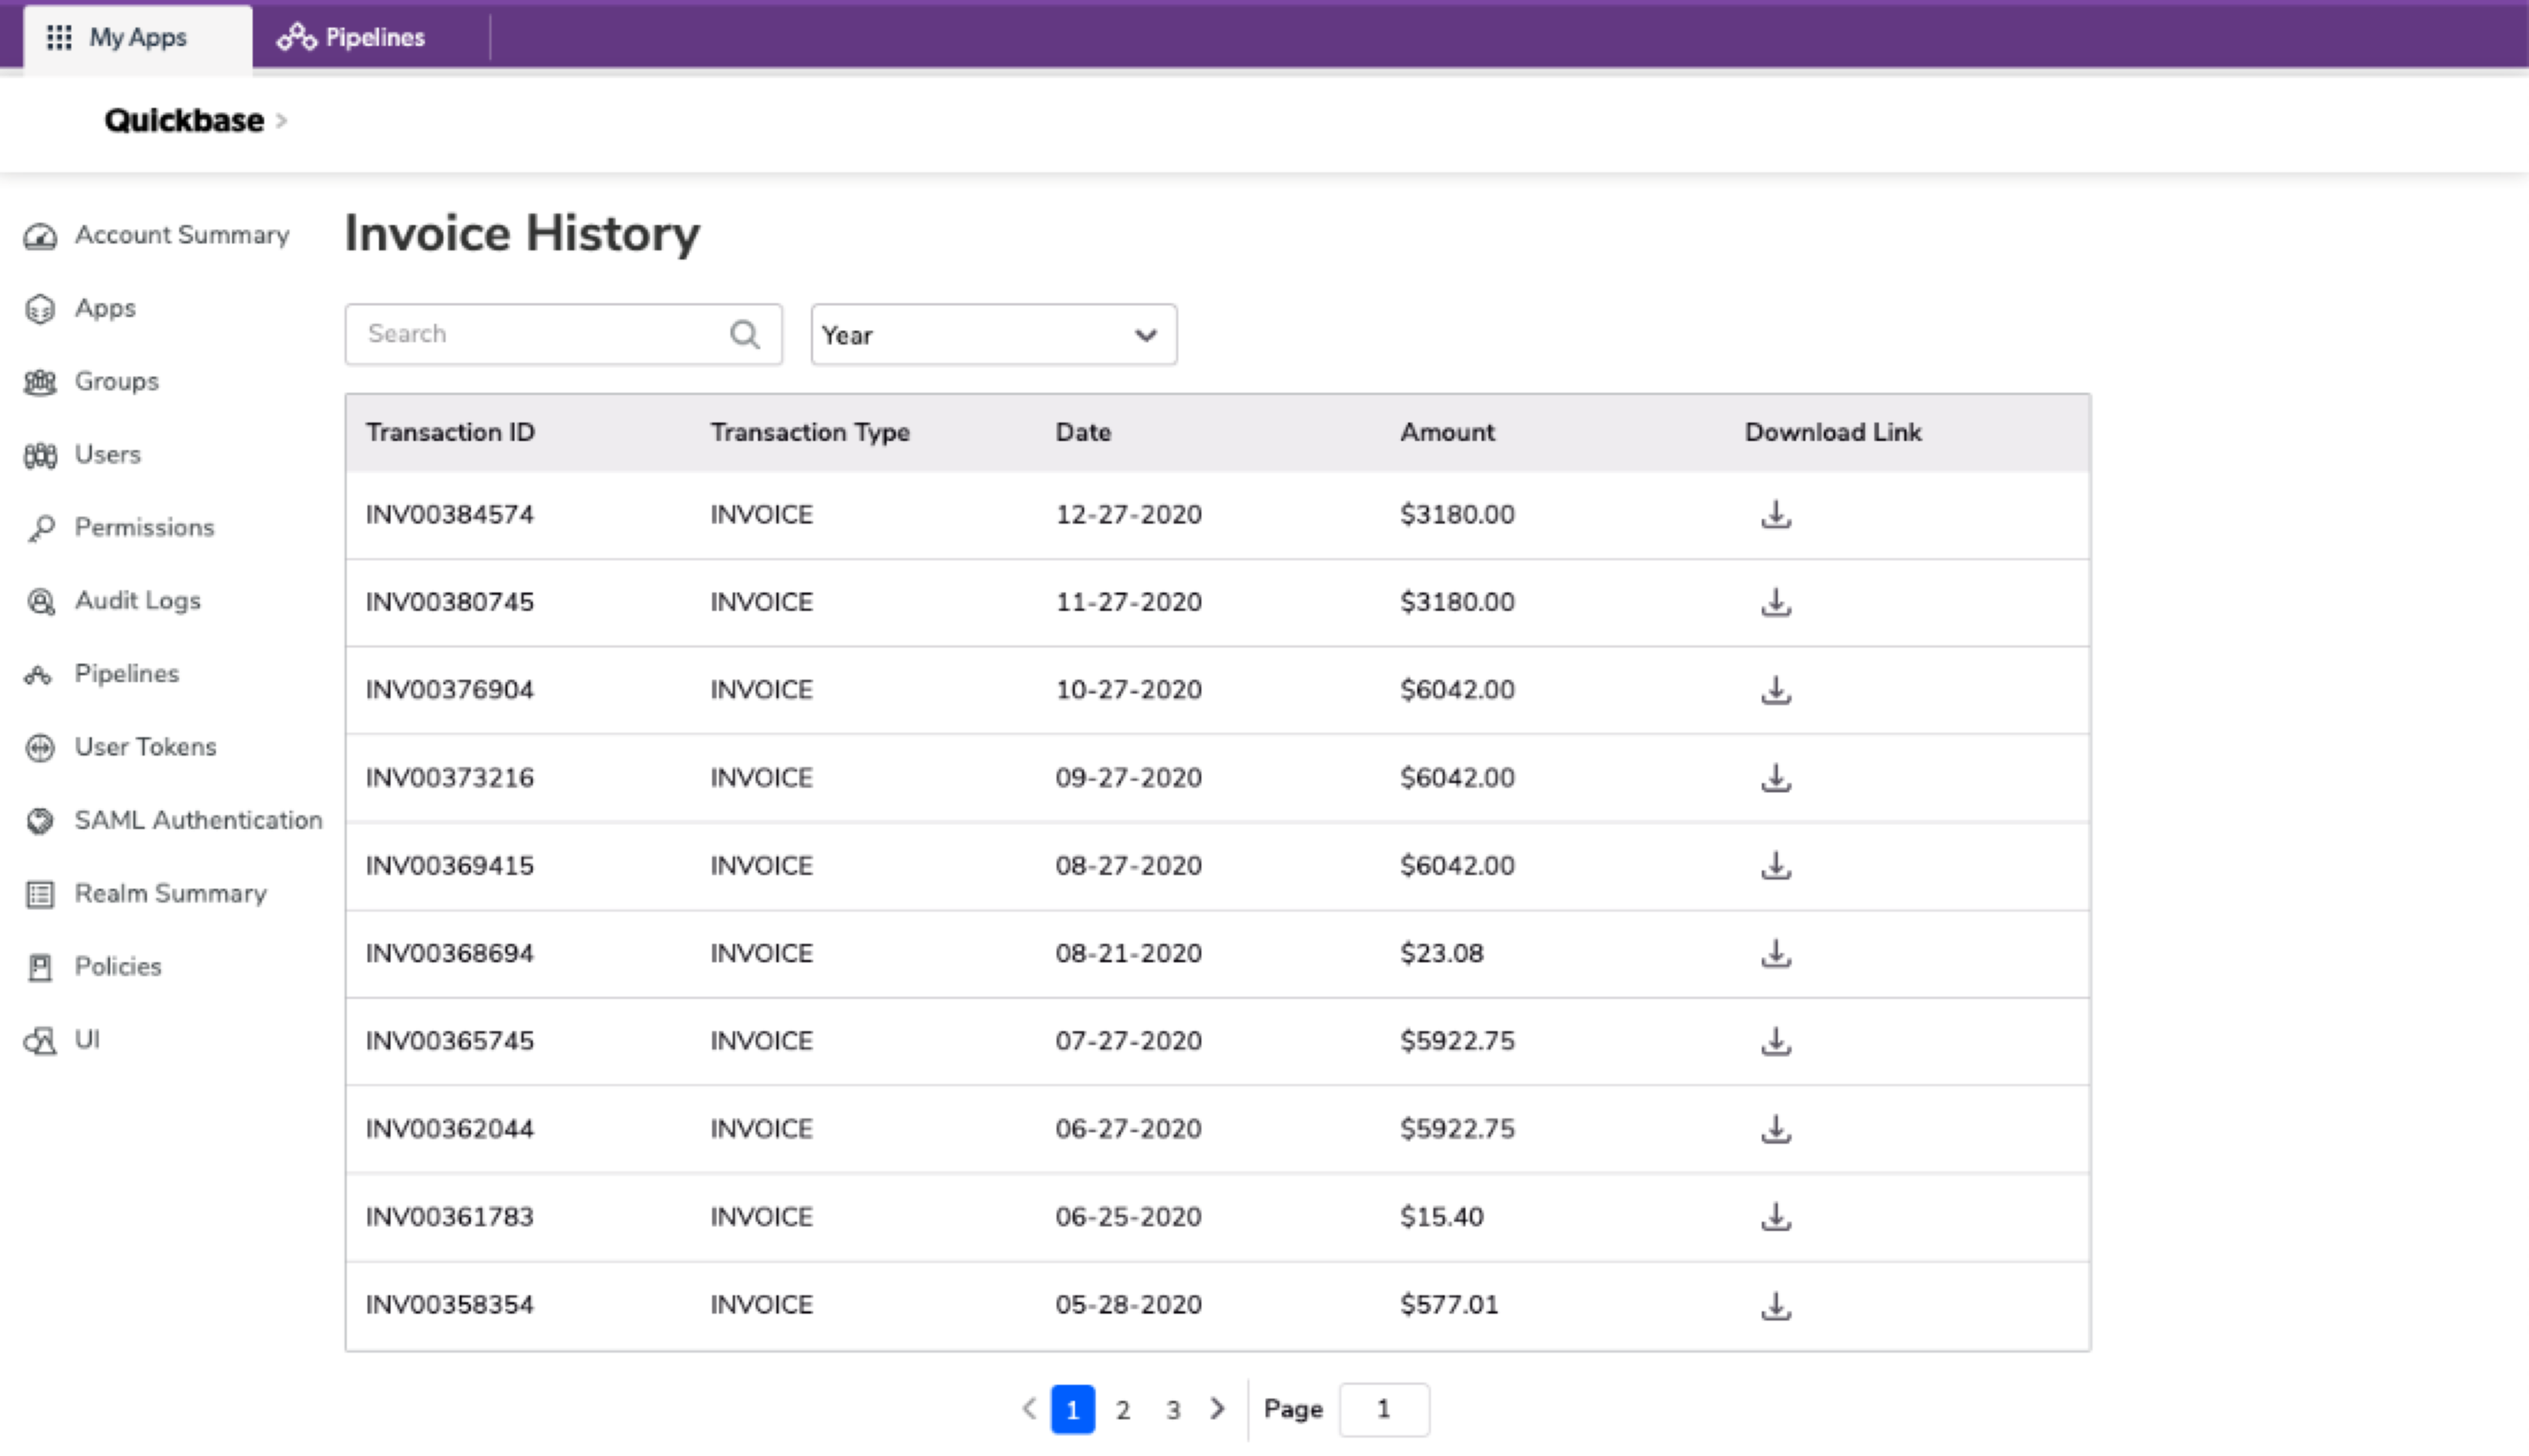This screenshot has width=2529, height=1456.
Task: Click the date 11-27-2020
Action: point(1128,602)
